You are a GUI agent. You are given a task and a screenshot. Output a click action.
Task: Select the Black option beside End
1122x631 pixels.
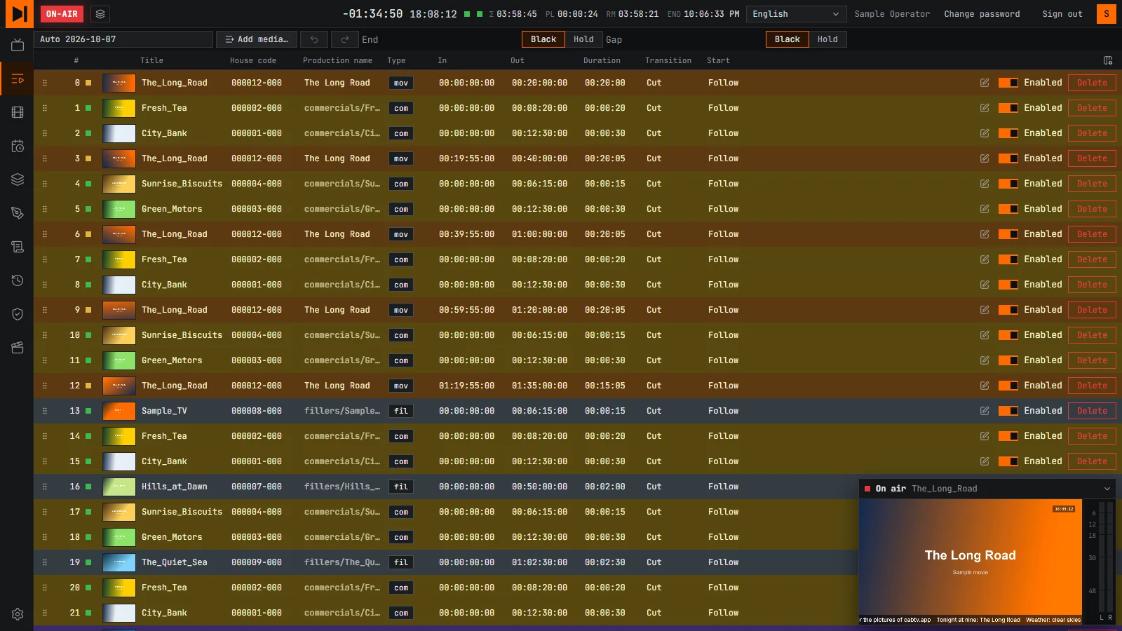543,39
